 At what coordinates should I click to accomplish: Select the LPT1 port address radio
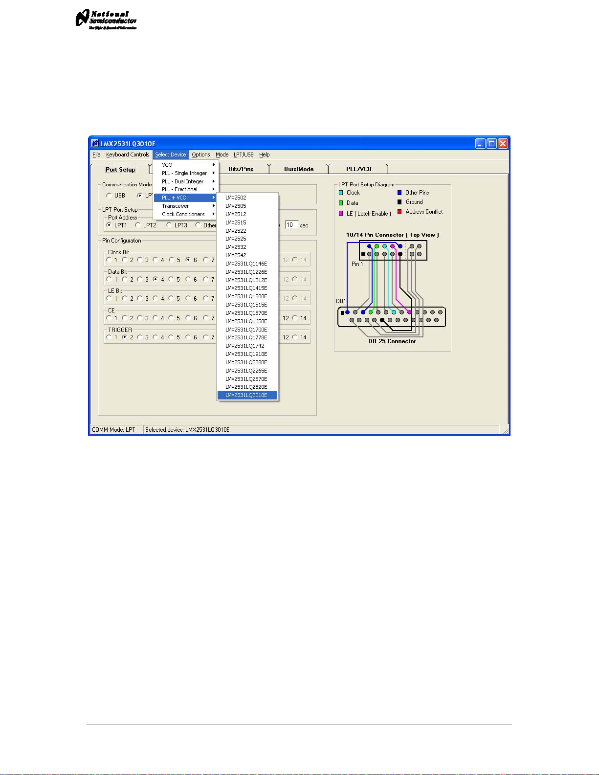click(x=109, y=225)
